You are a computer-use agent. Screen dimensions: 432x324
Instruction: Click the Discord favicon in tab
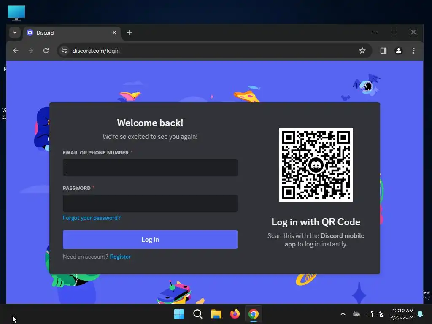(x=30, y=32)
